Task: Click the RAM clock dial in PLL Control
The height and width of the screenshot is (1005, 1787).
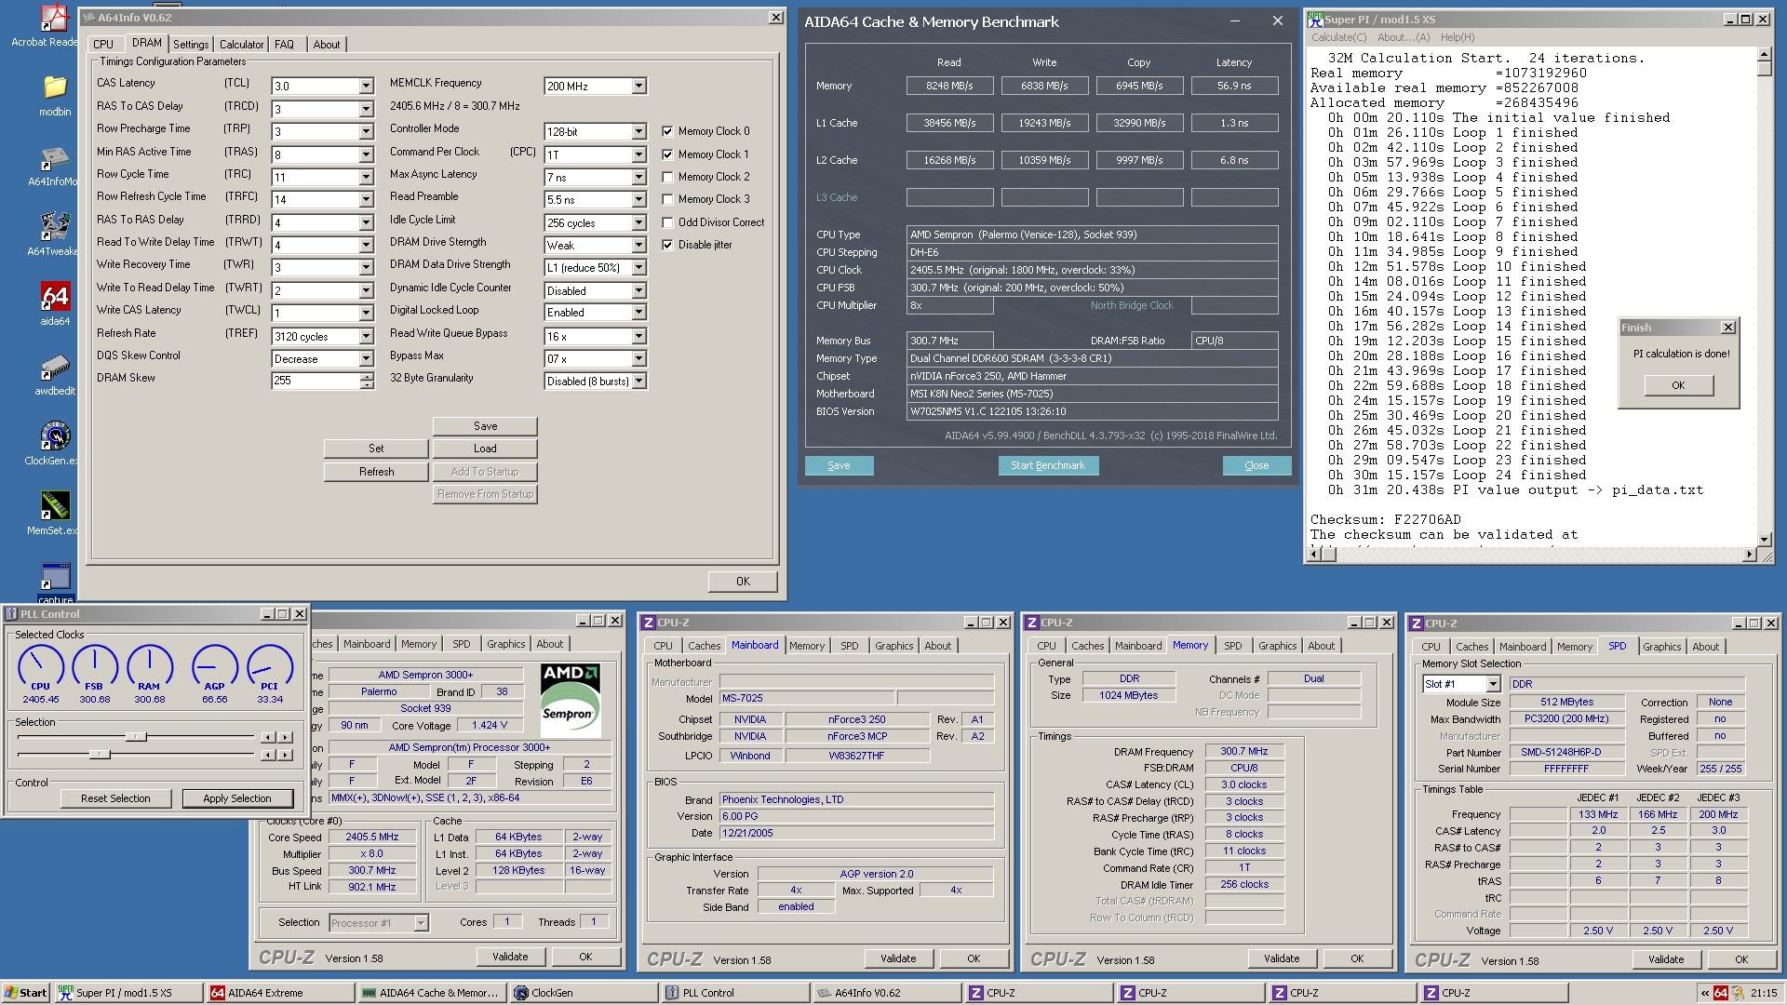Action: pyautogui.click(x=149, y=668)
